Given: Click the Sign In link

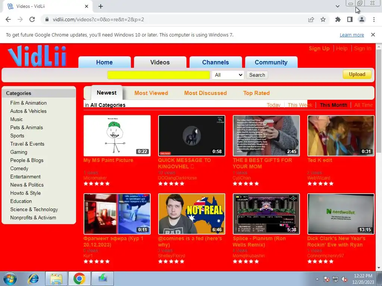Looking at the screenshot, I should pyautogui.click(x=363, y=48).
